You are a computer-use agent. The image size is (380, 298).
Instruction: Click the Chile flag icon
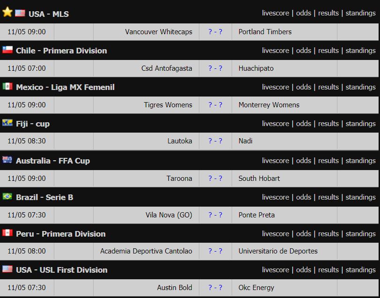pyautogui.click(x=7, y=50)
